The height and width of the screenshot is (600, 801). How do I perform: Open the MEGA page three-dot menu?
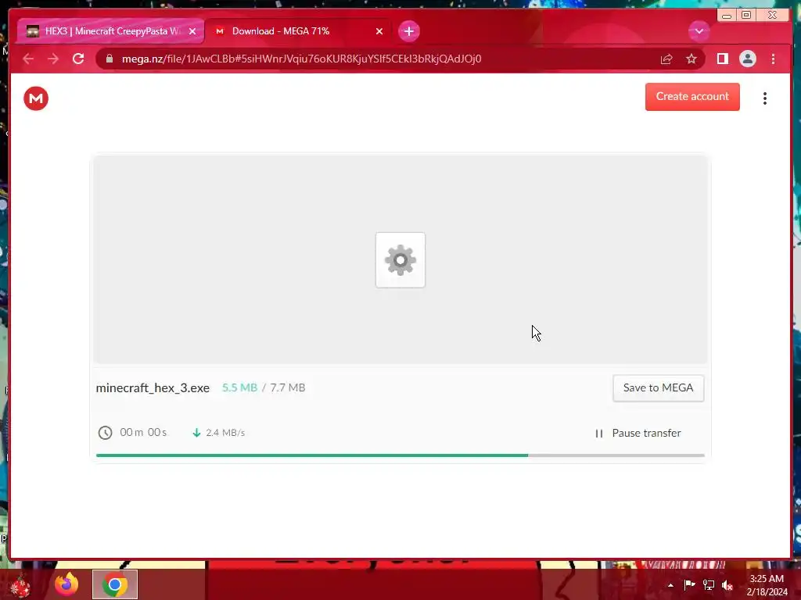(x=765, y=98)
